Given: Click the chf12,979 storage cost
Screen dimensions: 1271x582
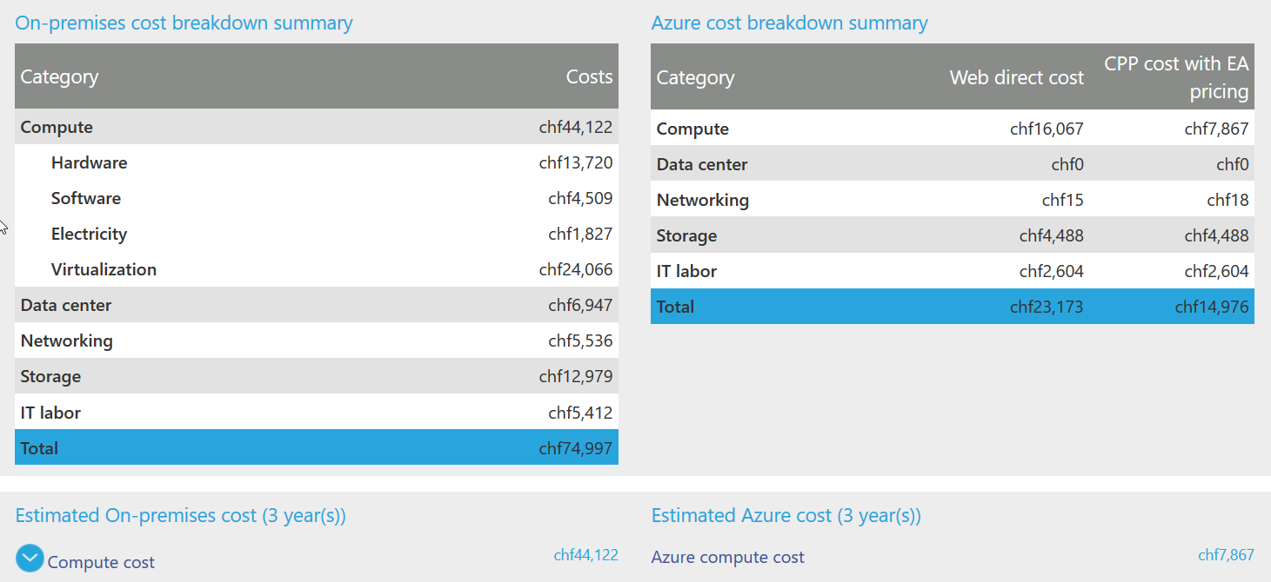Looking at the screenshot, I should (576, 376).
